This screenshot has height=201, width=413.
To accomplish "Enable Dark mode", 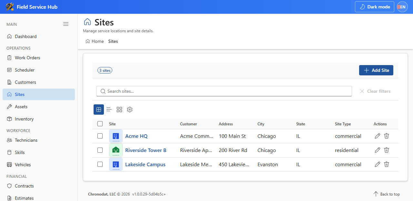I will 375,7.
